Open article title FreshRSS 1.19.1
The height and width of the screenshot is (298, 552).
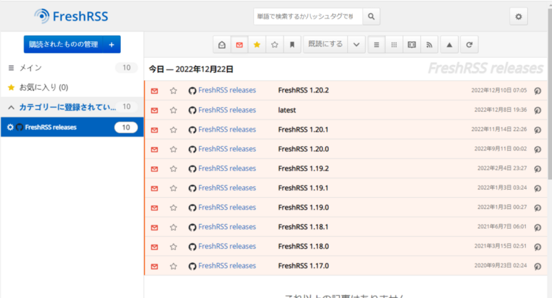pos(303,188)
